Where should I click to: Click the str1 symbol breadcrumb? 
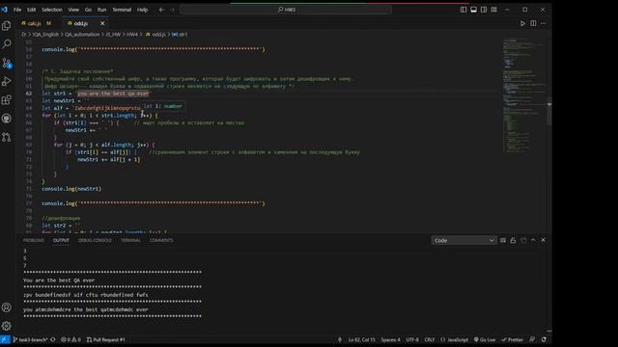pos(180,35)
